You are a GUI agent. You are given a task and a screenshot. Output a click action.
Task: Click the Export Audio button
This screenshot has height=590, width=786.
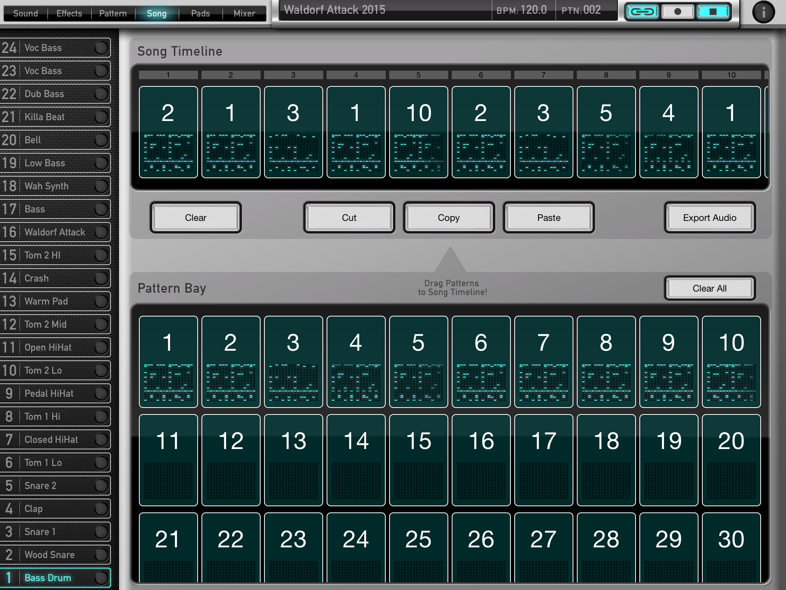(710, 218)
